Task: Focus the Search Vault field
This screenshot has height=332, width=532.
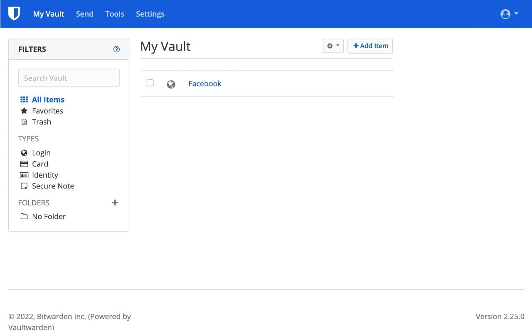Action: (69, 78)
